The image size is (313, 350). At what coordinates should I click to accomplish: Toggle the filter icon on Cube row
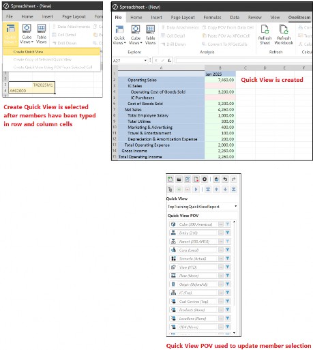pos(227,224)
